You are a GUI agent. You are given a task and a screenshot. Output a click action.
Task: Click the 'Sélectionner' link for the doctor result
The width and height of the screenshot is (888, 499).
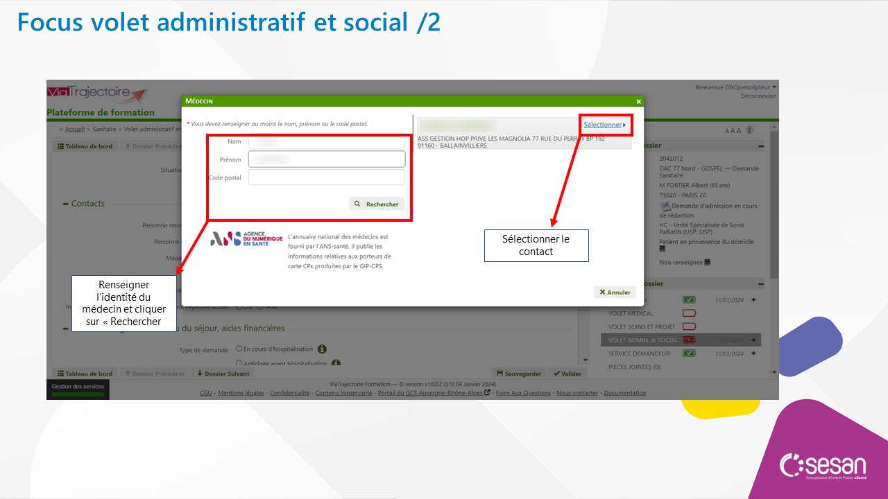tap(604, 125)
